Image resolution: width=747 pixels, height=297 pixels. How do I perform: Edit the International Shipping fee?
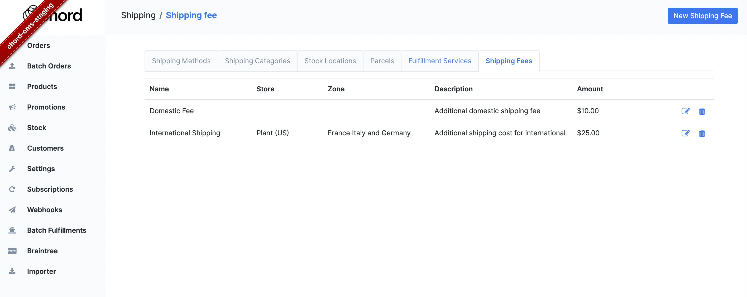click(x=686, y=133)
